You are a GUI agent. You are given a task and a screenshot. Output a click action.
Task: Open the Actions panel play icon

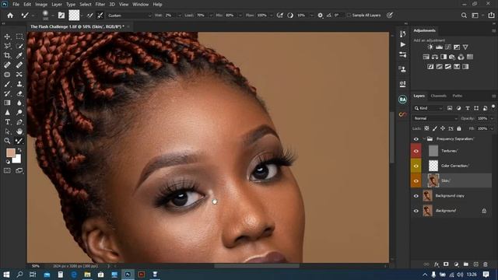pos(403,44)
